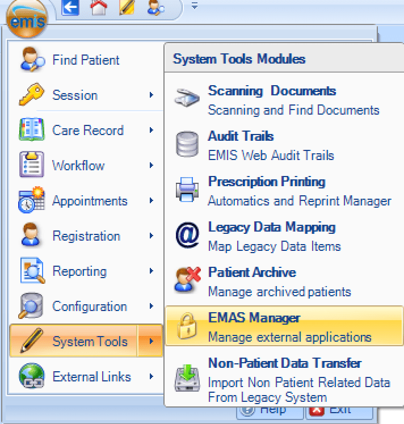Click the System Tools pencil icon
Viewport: 404px width, 424px height.
point(32,340)
